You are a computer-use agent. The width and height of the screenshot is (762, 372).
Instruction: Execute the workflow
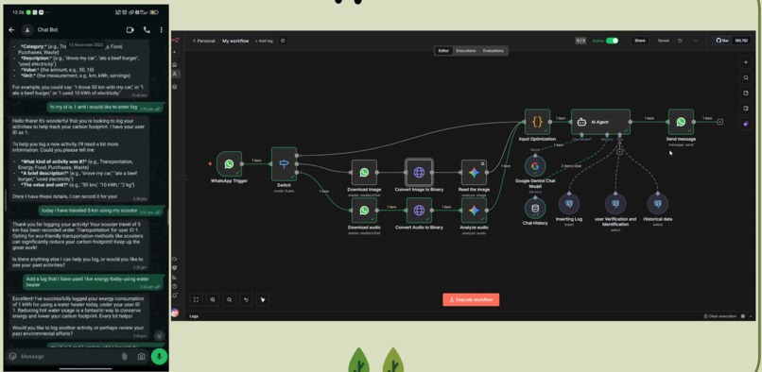(471, 299)
